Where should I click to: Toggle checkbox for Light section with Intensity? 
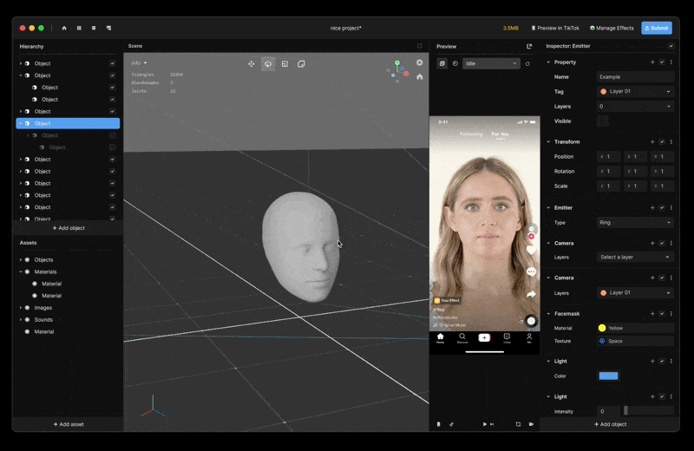click(662, 396)
